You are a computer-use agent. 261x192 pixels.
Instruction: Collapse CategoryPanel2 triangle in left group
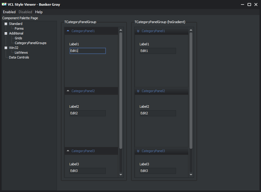[68, 91]
